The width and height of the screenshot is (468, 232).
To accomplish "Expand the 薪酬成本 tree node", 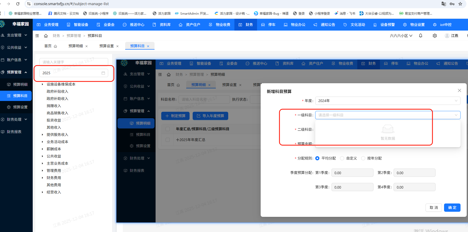I will (x=42, y=149).
